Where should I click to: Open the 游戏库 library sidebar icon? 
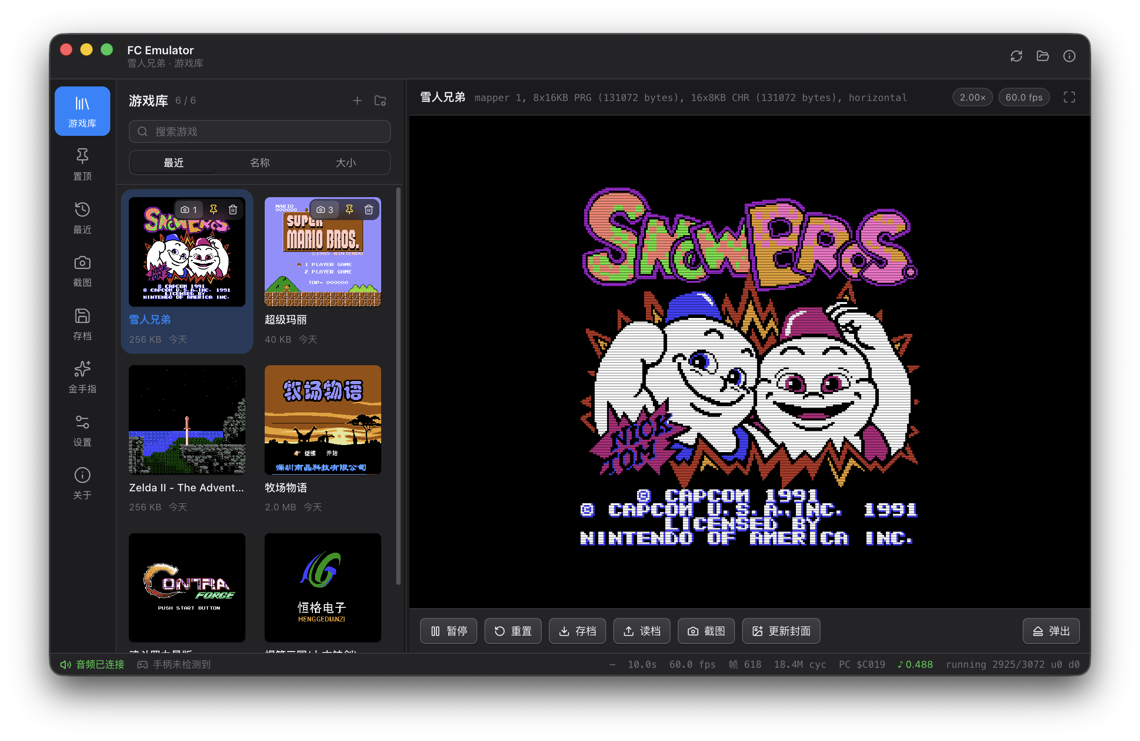click(82, 111)
